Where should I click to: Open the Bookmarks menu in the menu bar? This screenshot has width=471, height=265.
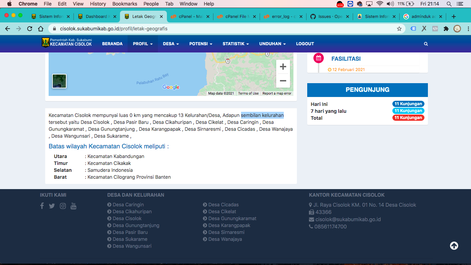pyautogui.click(x=124, y=4)
